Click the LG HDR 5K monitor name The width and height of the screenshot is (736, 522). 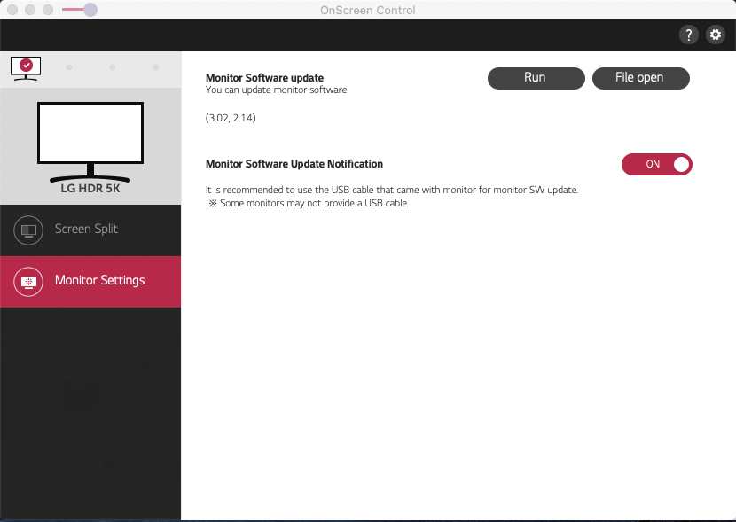click(90, 189)
